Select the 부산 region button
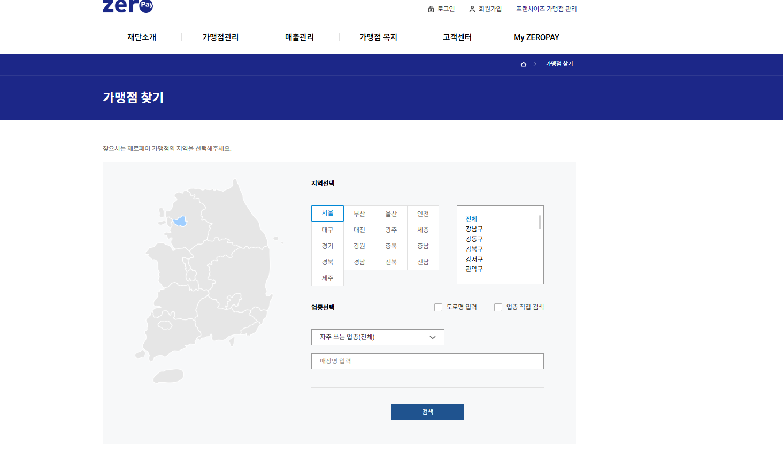The width and height of the screenshot is (783, 457). [359, 214]
